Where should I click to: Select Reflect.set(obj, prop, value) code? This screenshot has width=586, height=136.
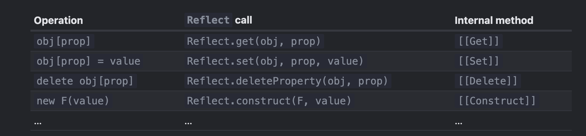(275, 61)
